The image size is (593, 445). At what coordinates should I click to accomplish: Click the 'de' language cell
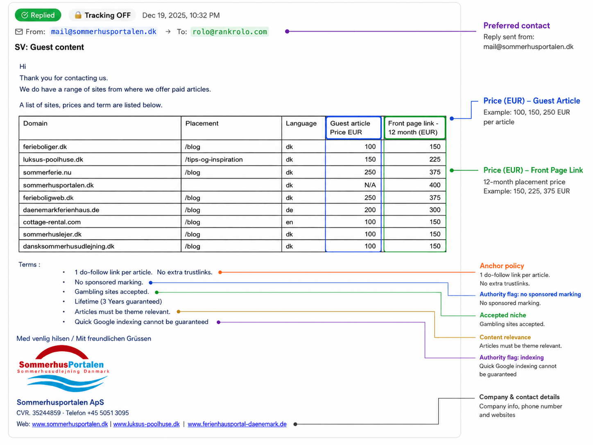click(303, 210)
